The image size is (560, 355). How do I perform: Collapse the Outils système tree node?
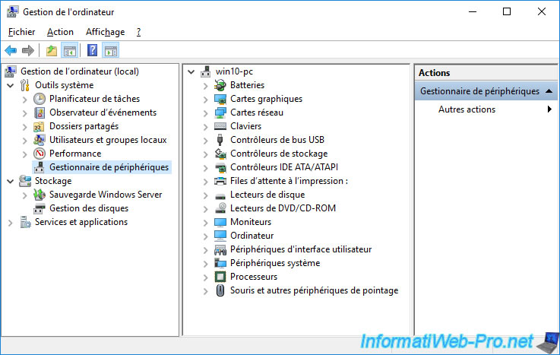[10, 85]
